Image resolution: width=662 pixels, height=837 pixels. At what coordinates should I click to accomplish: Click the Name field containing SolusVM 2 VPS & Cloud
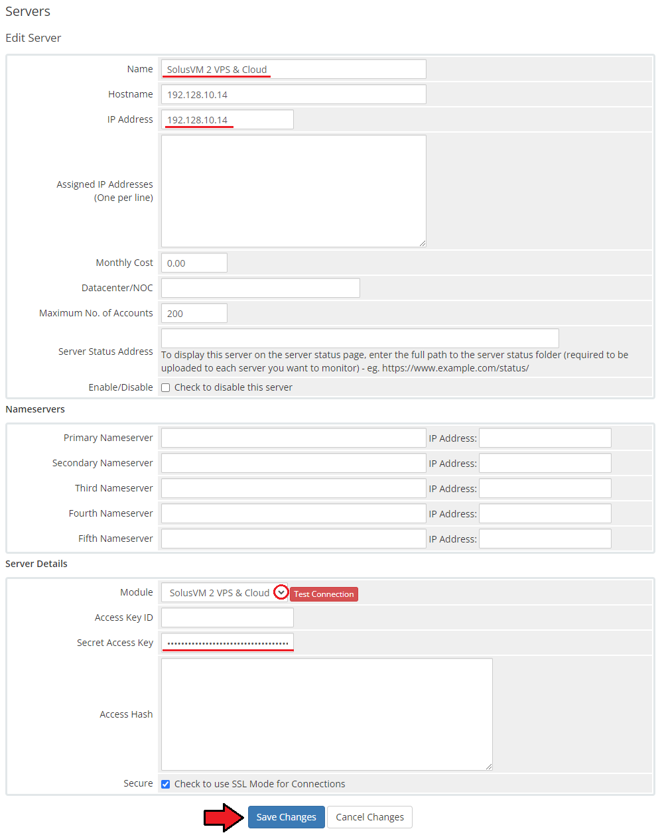pyautogui.click(x=293, y=69)
